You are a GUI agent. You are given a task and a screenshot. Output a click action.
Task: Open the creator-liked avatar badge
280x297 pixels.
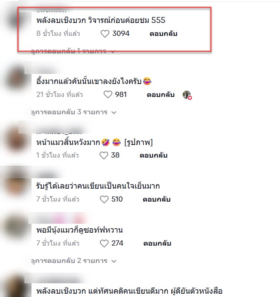tap(187, 95)
